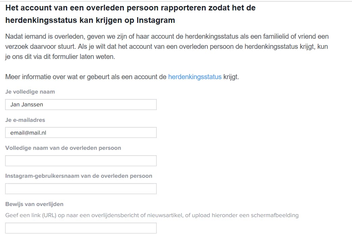The height and width of the screenshot is (237, 352).
Task: Click the deceased person's full name field
Action: [81, 161]
